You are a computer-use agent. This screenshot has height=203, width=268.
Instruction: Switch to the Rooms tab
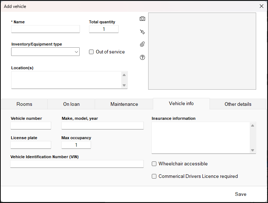point(24,104)
